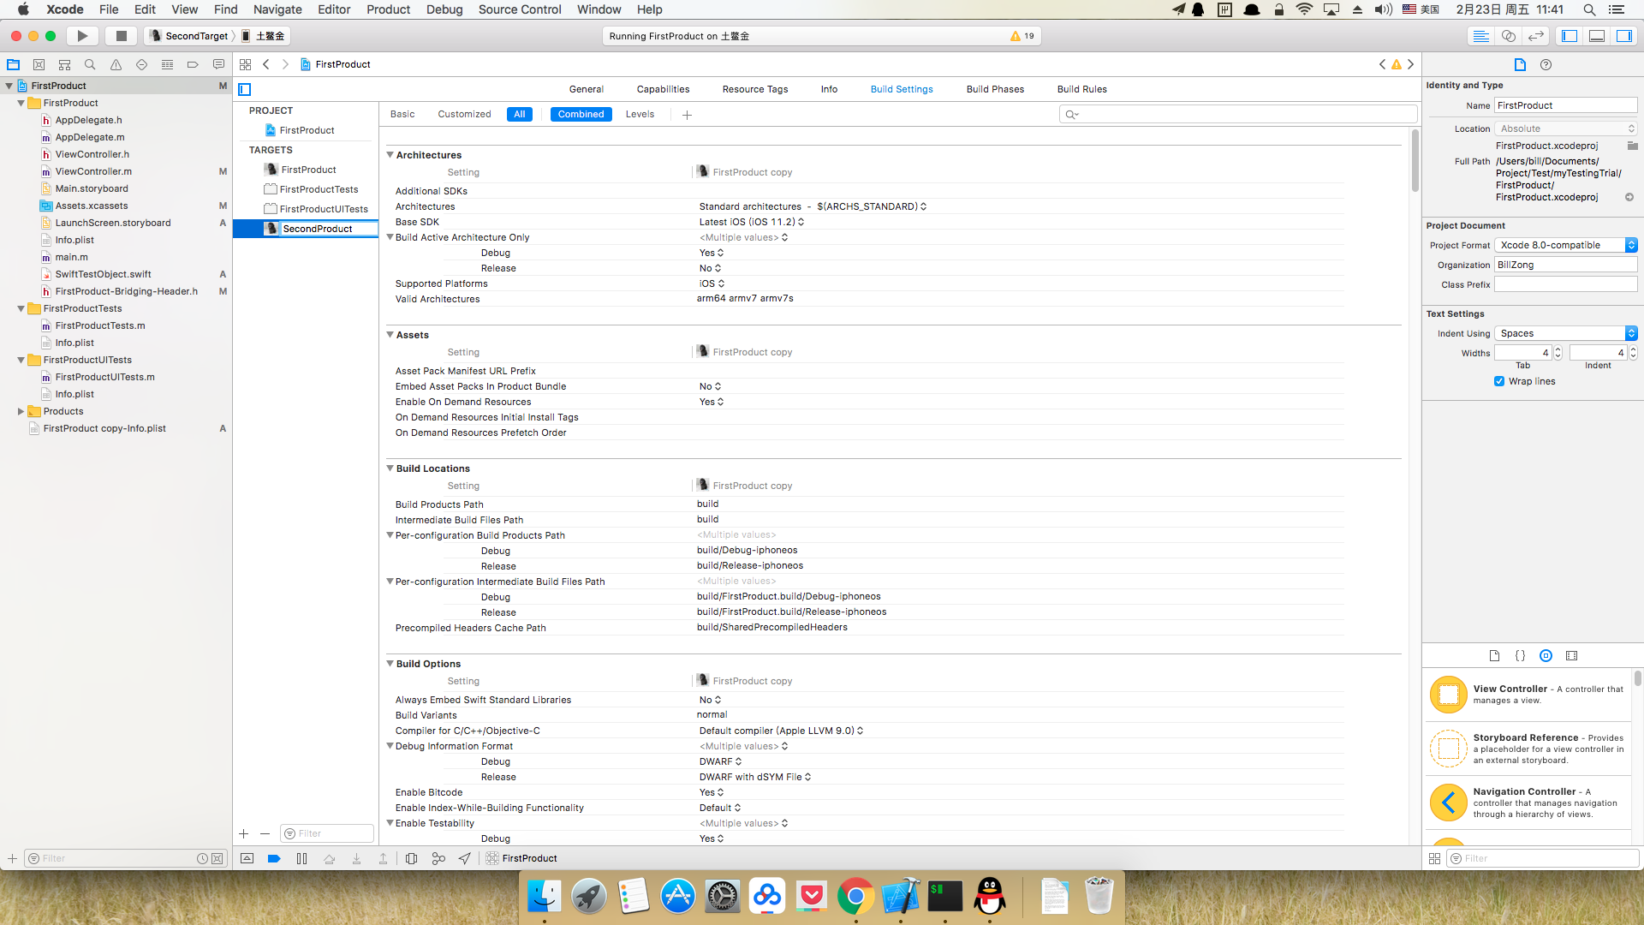Expand the Products folder

[x=21, y=411]
